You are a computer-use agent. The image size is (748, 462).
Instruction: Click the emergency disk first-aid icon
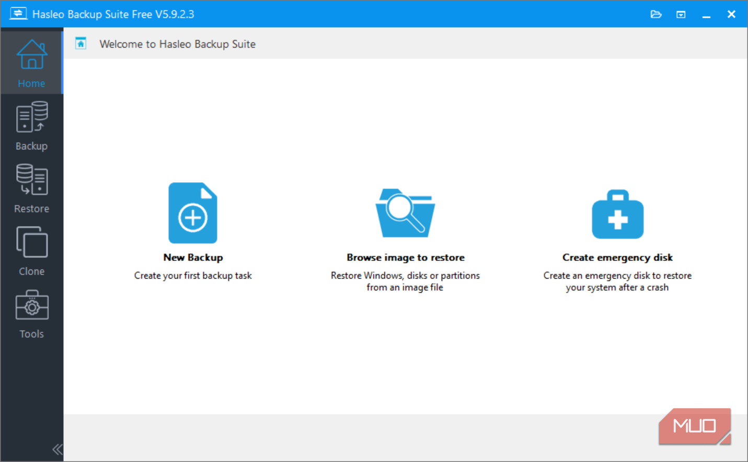click(617, 214)
